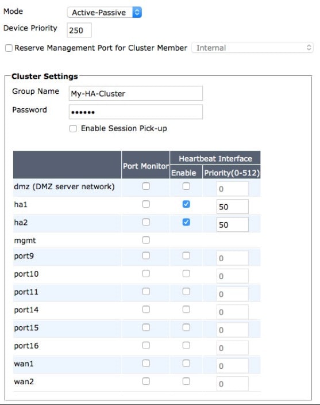Enable Port Monitor for port9
This screenshot has height=405, width=320.
pos(146,255)
